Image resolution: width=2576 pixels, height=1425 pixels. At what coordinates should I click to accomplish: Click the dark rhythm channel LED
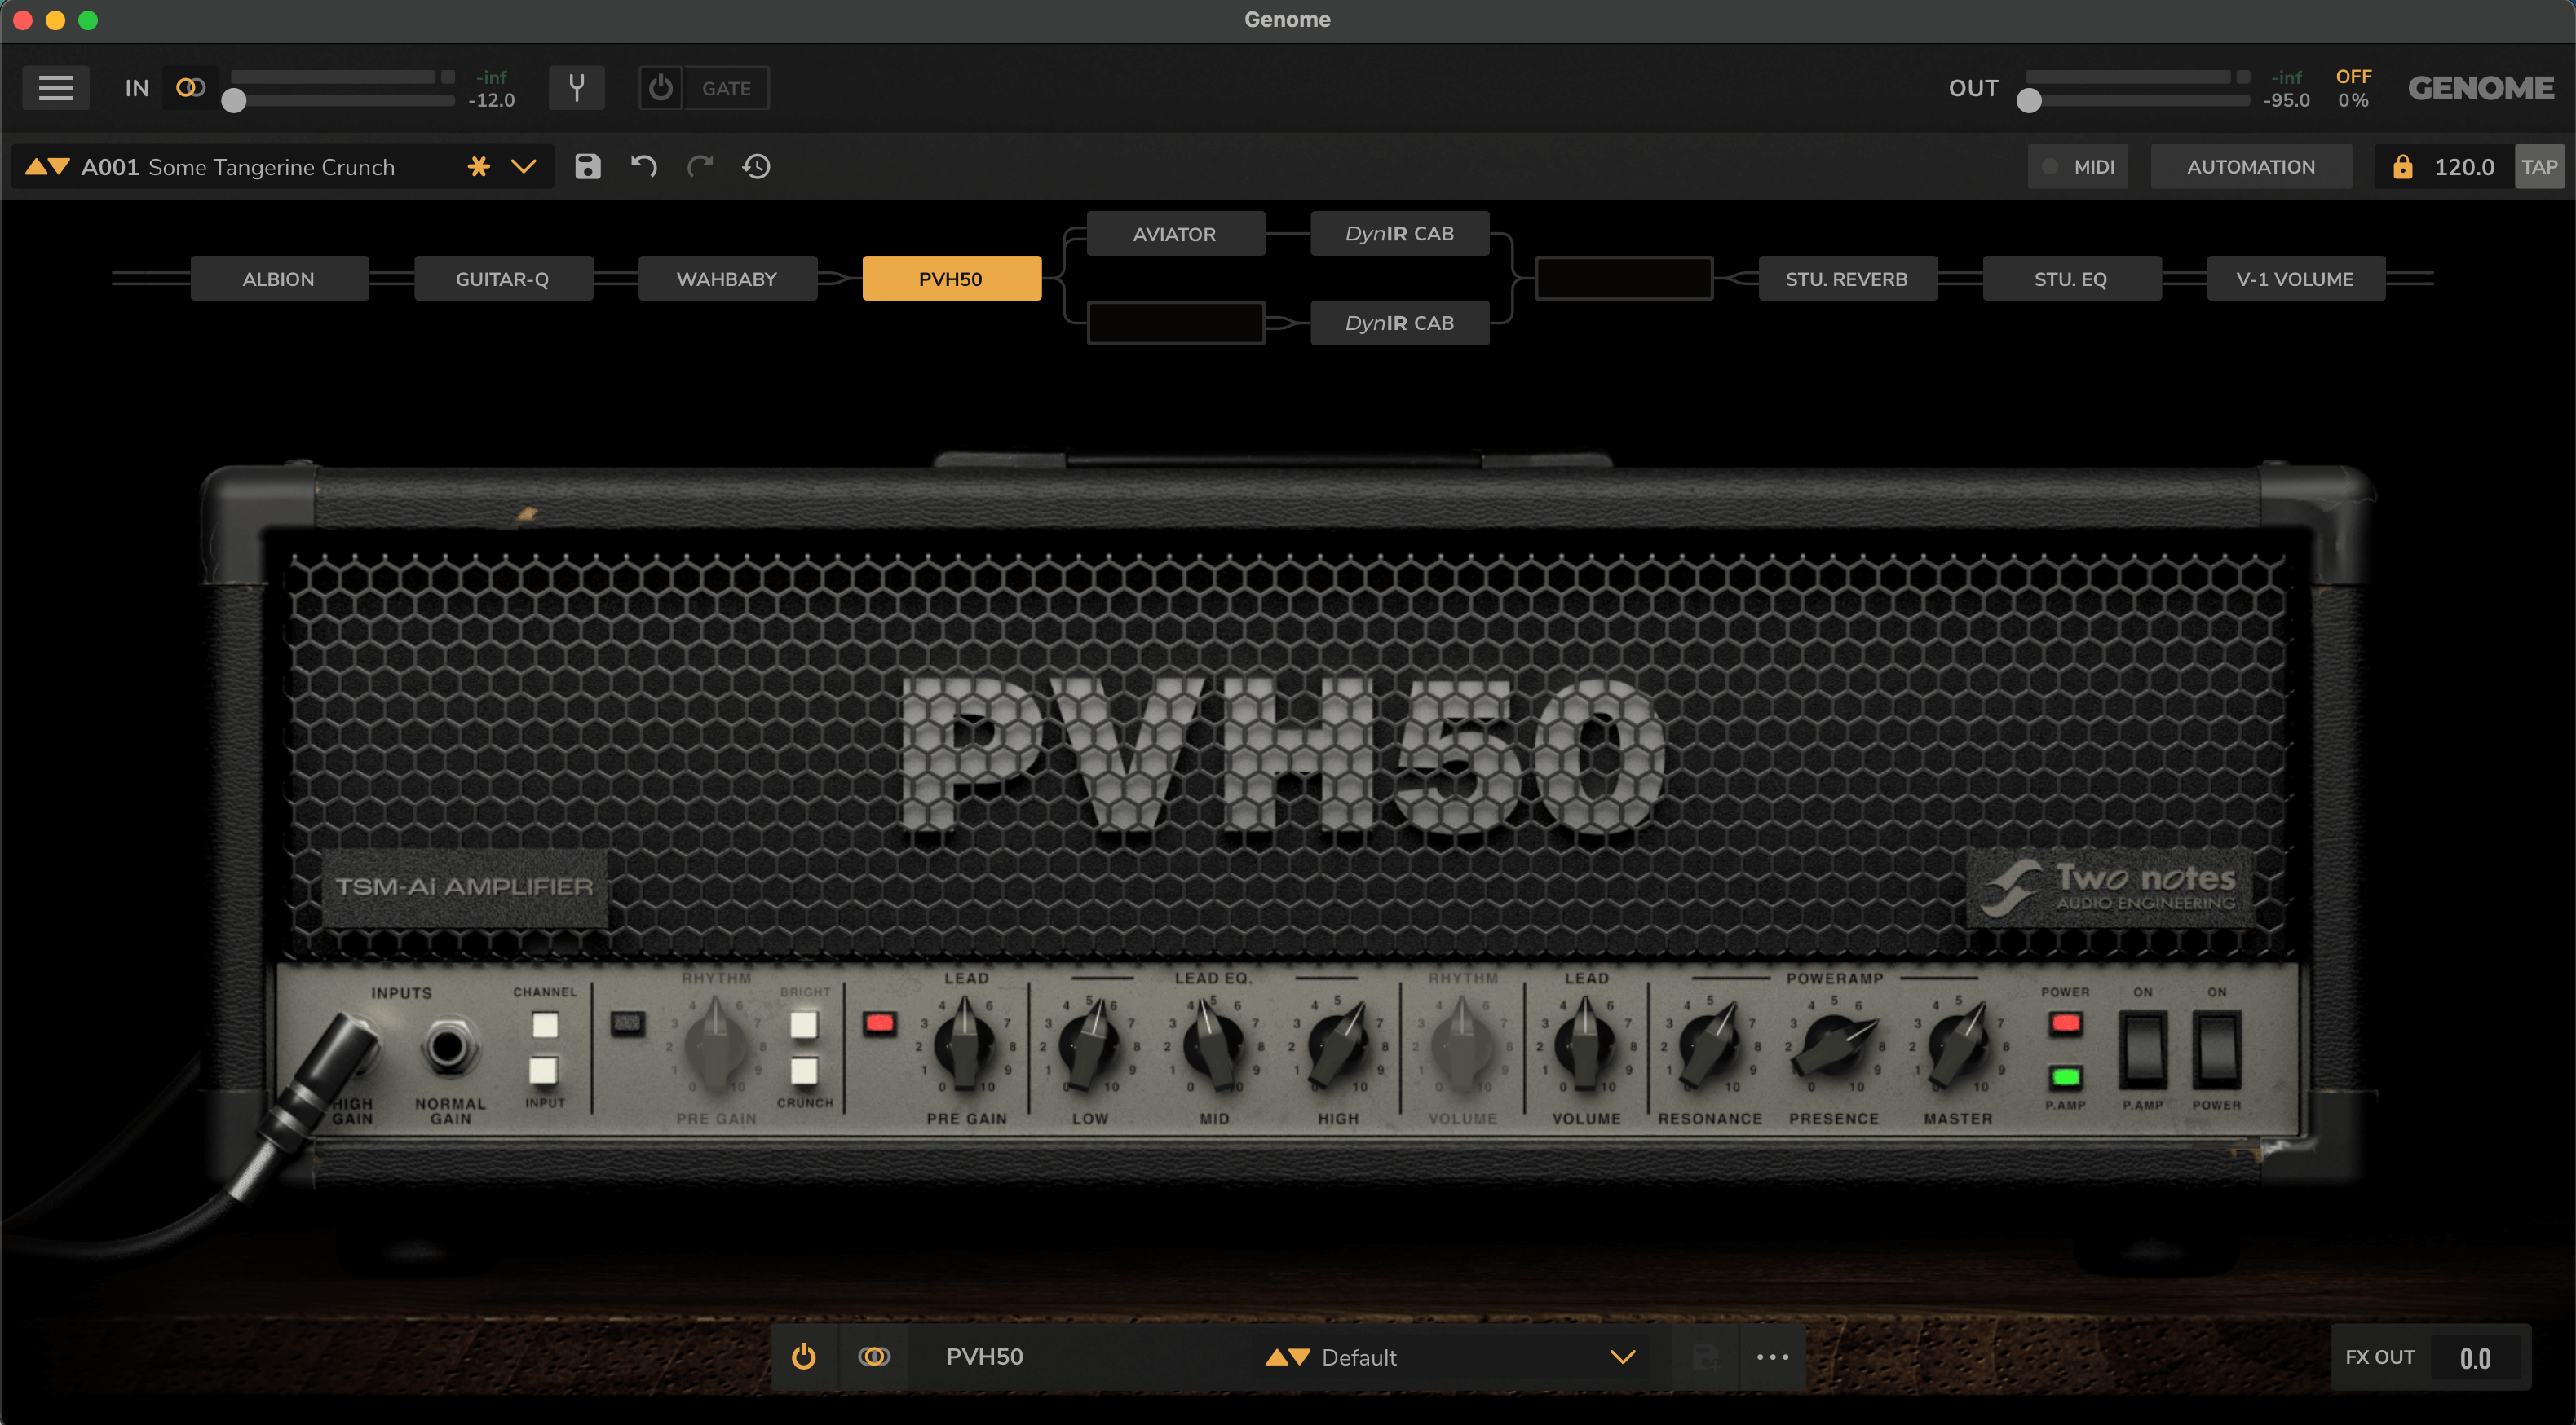pyautogui.click(x=627, y=1023)
